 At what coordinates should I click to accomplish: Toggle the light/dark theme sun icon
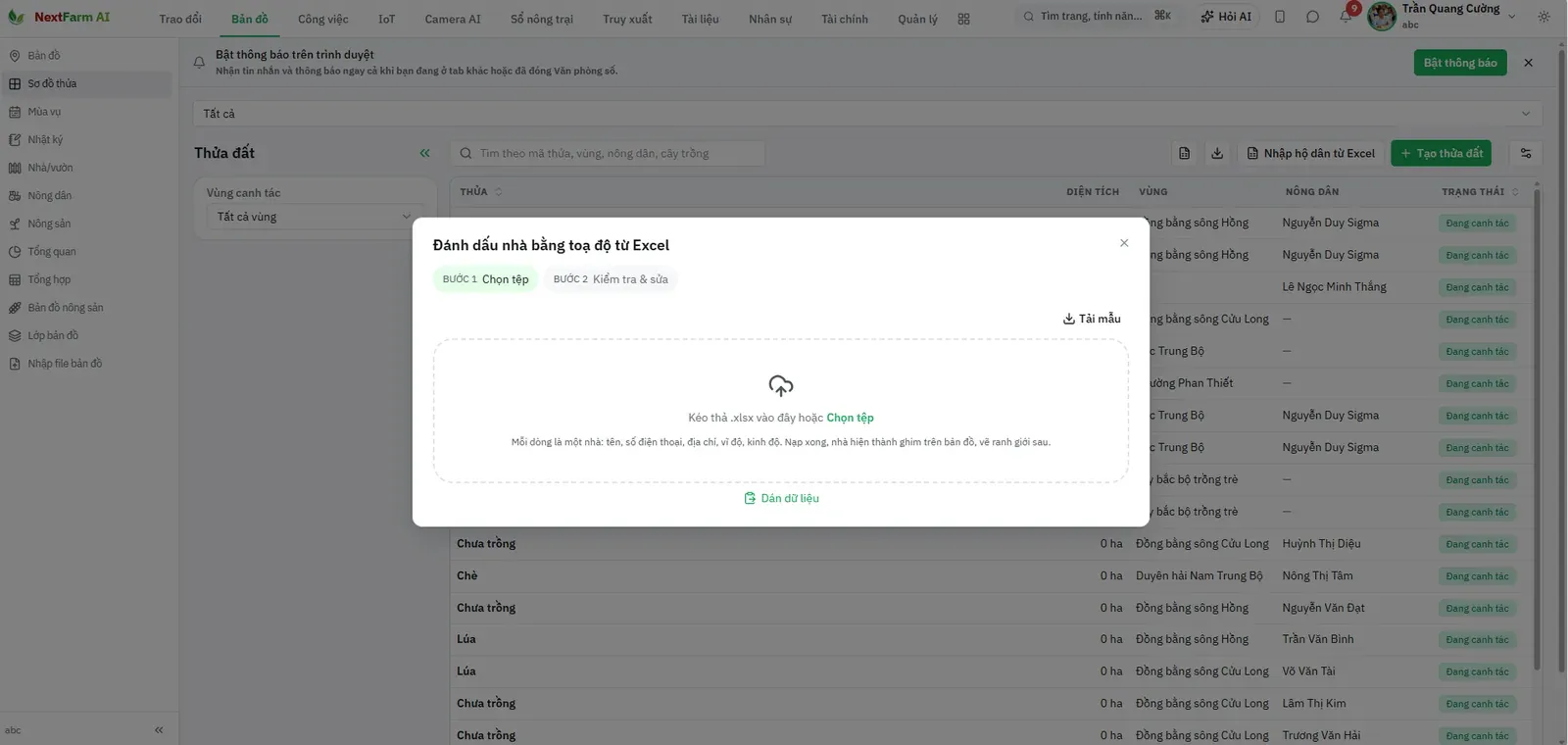tap(1544, 17)
